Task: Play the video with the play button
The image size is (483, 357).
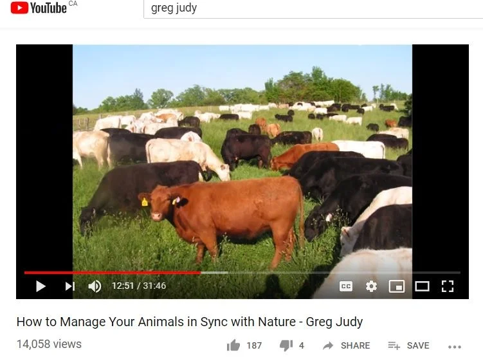Action: (41, 286)
